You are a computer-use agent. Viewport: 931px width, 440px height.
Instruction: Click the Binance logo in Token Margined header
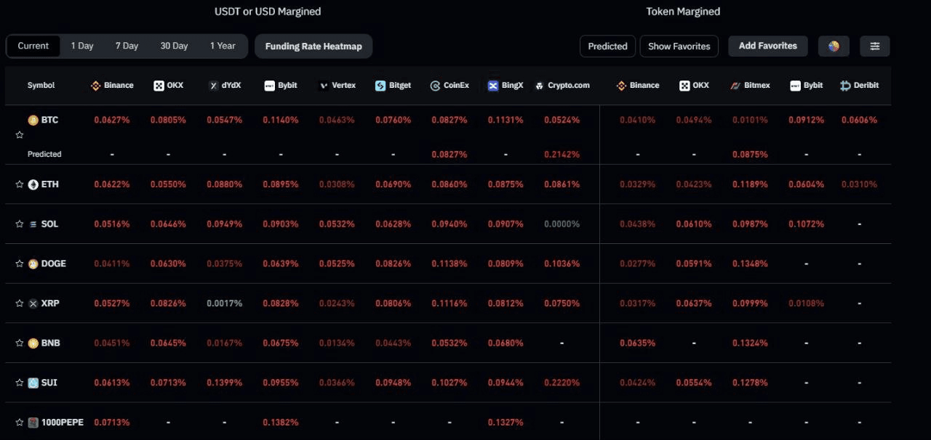coord(621,86)
